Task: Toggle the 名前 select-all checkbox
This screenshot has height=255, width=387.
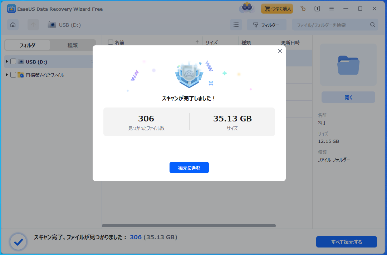Action: 110,42
